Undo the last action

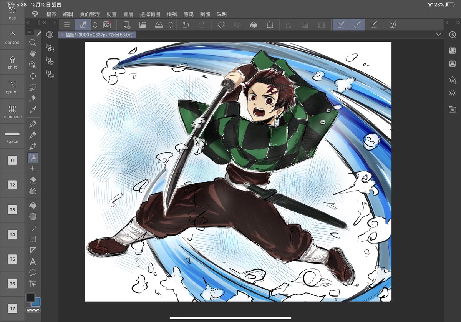[x=186, y=25]
